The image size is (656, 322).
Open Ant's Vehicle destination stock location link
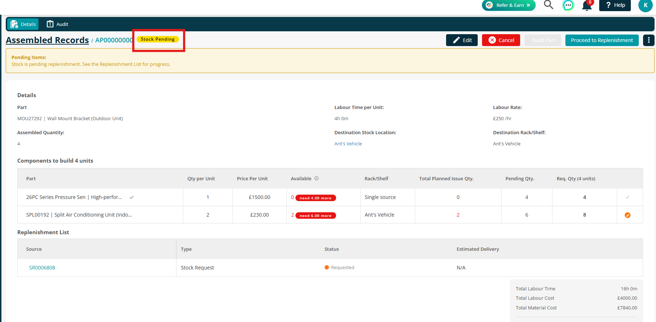coord(348,144)
